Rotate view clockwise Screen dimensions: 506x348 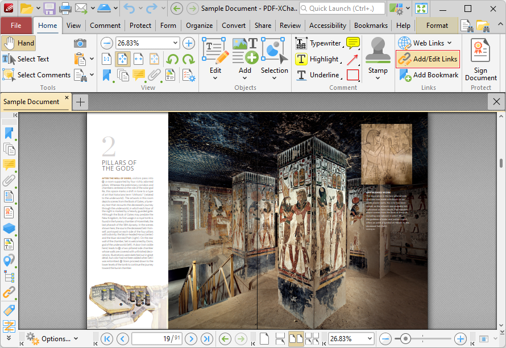pos(188,59)
